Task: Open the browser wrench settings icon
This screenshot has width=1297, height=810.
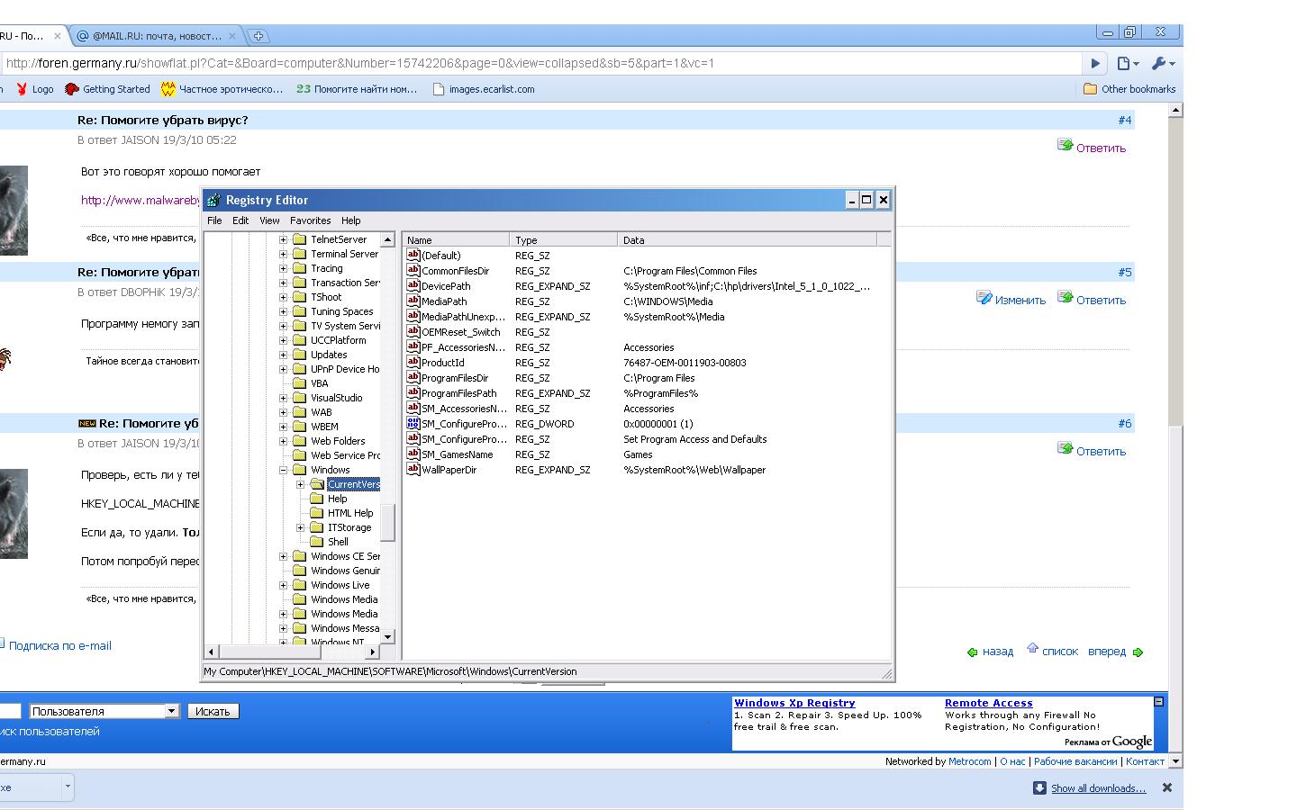Action: (x=1163, y=63)
